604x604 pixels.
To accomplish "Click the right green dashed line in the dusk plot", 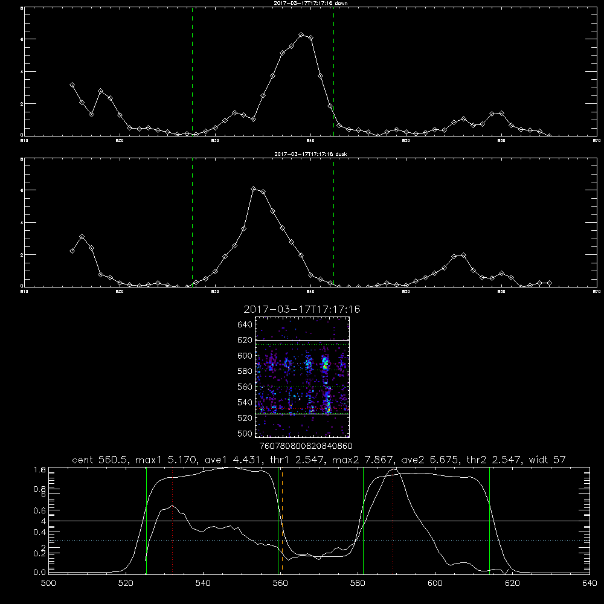I will [x=333, y=223].
